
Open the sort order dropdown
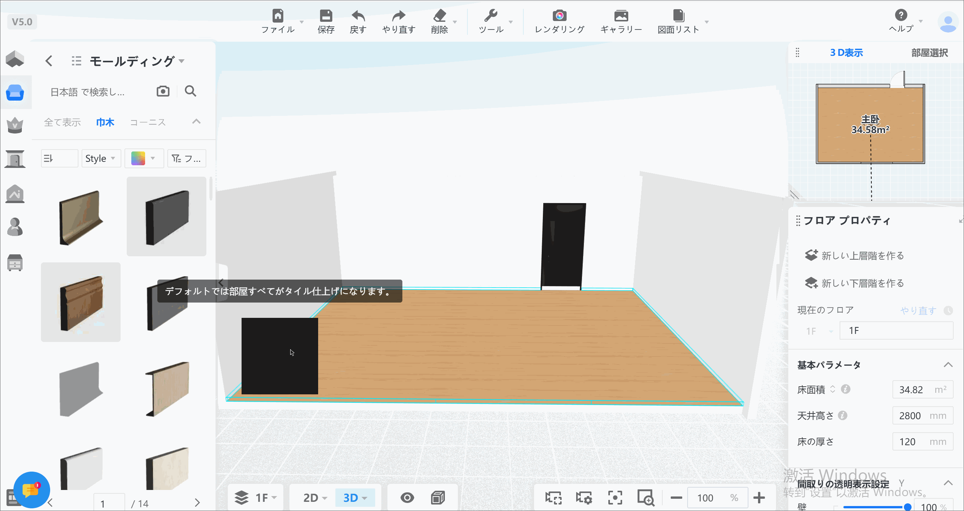click(x=59, y=158)
